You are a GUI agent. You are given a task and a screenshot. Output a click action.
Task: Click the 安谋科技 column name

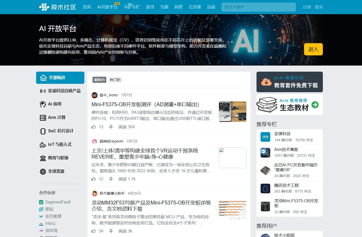pyautogui.click(x=282, y=134)
